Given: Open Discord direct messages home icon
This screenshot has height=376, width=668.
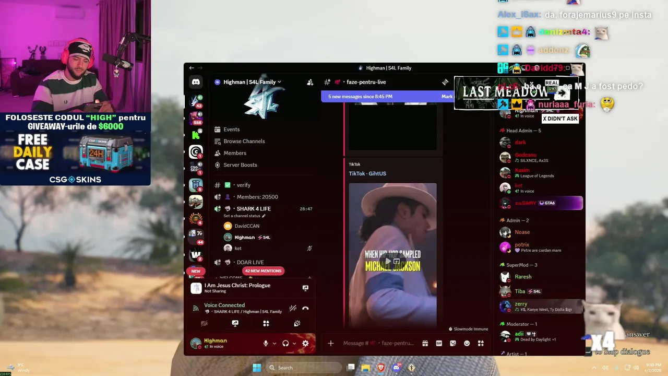Looking at the screenshot, I should tap(196, 82).
